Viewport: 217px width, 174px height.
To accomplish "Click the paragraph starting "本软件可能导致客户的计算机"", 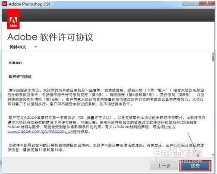I will pos(106,148).
